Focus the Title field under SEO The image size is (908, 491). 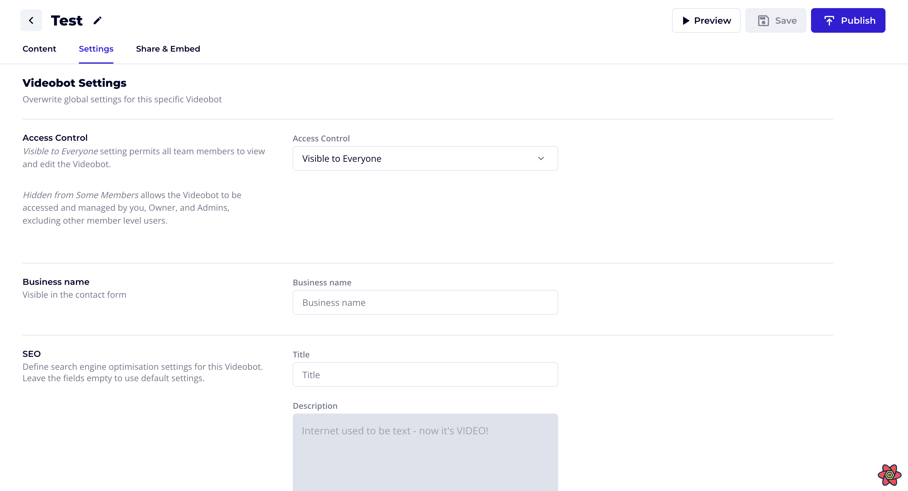[x=425, y=375]
